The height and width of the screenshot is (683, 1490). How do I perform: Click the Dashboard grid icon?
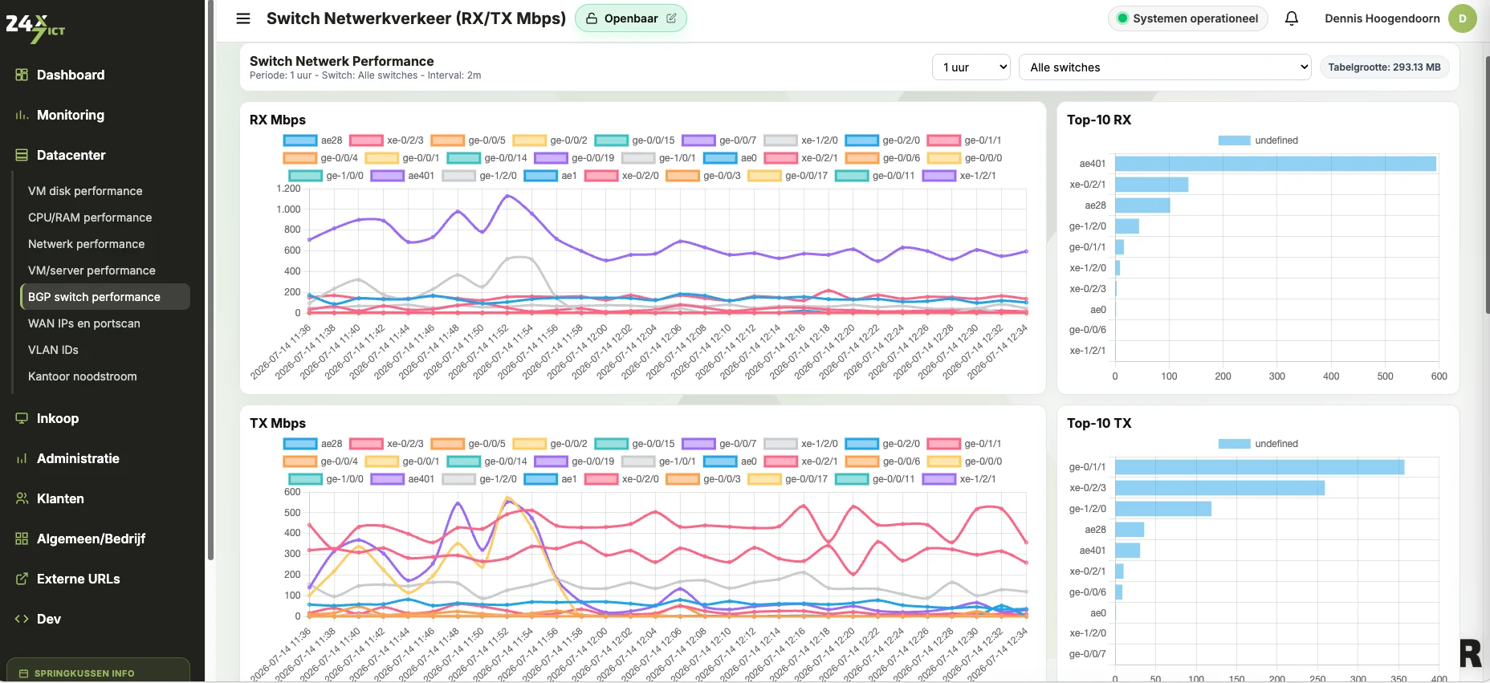click(x=22, y=75)
